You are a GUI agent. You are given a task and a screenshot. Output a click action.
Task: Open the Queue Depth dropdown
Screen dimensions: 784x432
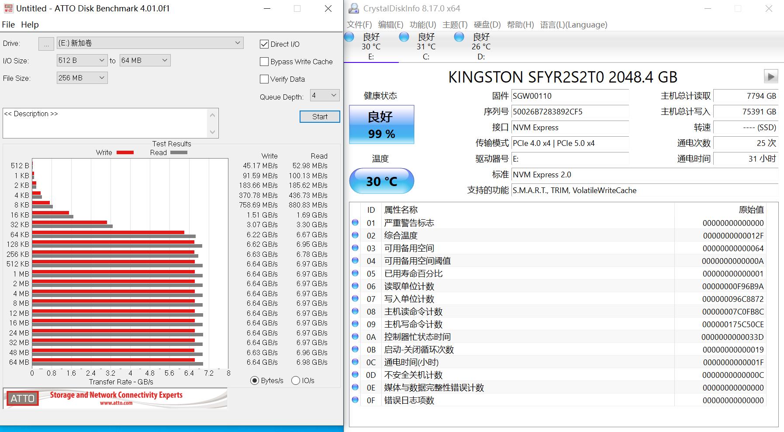[x=325, y=95]
